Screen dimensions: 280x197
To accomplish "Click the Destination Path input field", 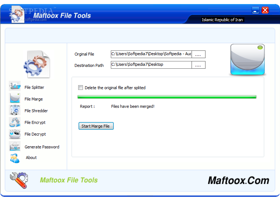I will pyautogui.click(x=151, y=65).
